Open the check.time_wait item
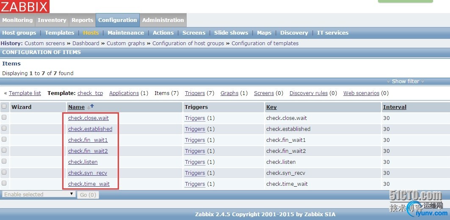450x220 pixels. click(89, 184)
